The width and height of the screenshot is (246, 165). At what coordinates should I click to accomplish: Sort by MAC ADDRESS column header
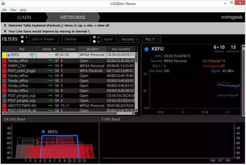click(121, 49)
